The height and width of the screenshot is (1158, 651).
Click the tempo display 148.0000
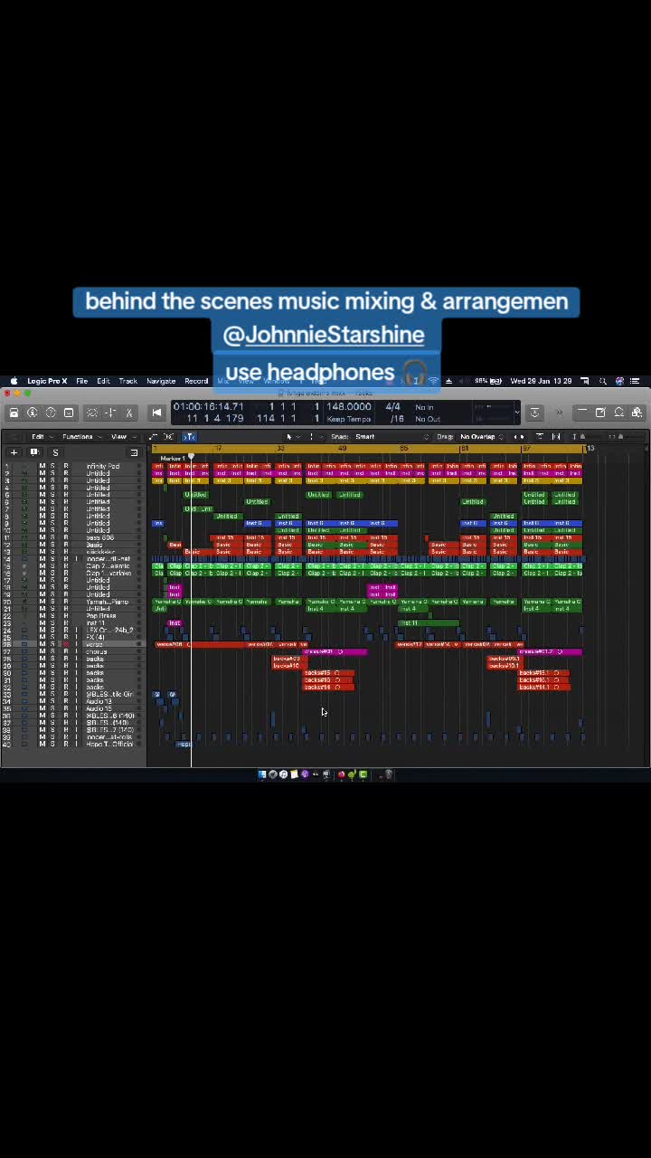coord(348,407)
